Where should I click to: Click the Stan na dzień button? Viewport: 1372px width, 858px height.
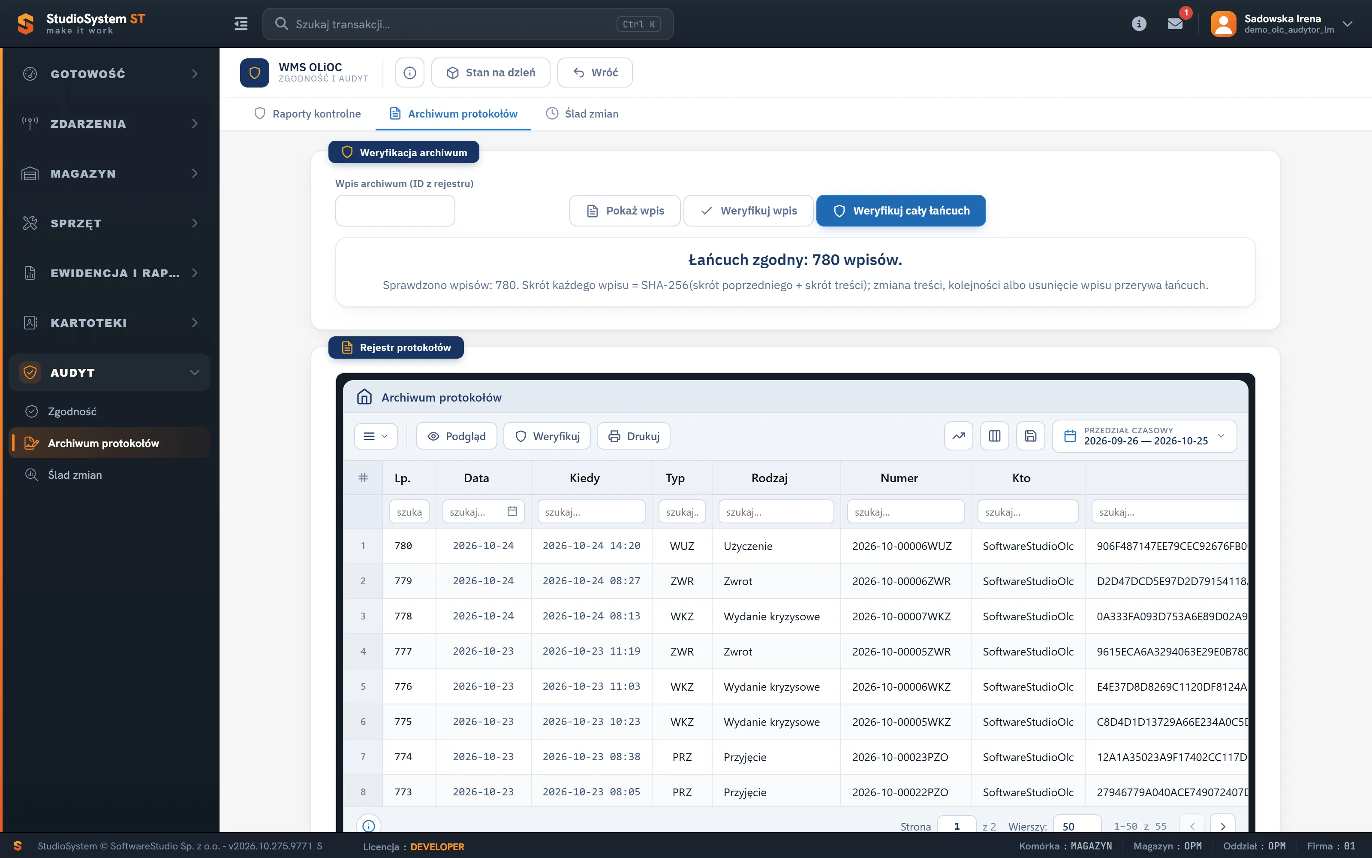(490, 73)
